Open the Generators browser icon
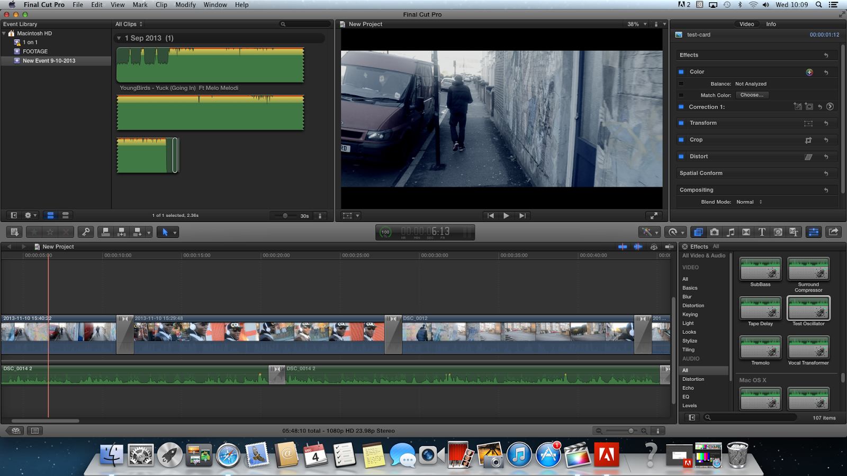The width and height of the screenshot is (847, 476). pos(778,232)
